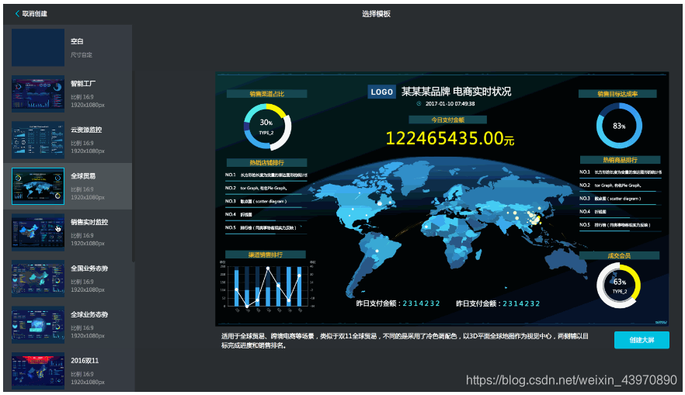
Task: Click the 122465435.00元 amount in preview
Action: 450,138
